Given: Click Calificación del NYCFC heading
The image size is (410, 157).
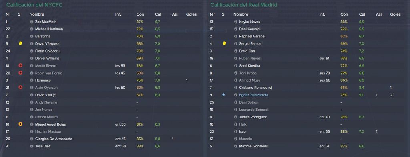Looking at the screenshot, I should 34,5.
